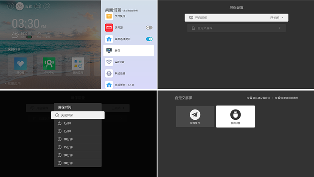Click the 文件快传 yellow folder icon
The height and width of the screenshot is (177, 314).
(109, 16)
